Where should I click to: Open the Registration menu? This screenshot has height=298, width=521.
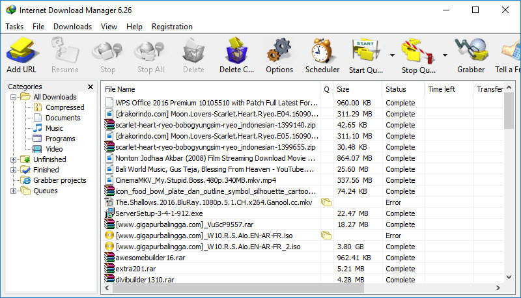click(172, 27)
